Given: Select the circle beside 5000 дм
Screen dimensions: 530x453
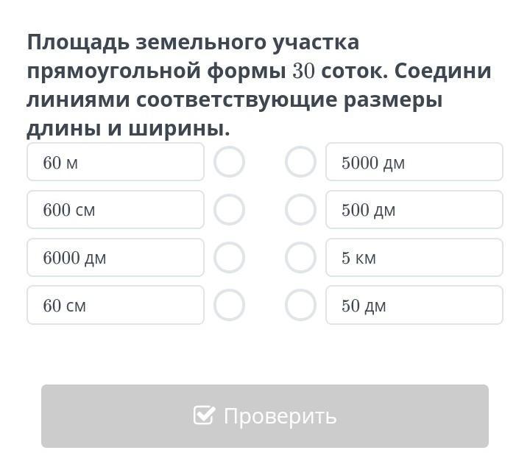Looking at the screenshot, I should [300, 162].
